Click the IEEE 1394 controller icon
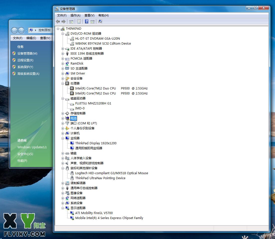 click(x=67, y=54)
